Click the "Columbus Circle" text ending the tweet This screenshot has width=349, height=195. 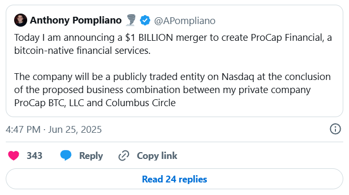[x=141, y=103]
